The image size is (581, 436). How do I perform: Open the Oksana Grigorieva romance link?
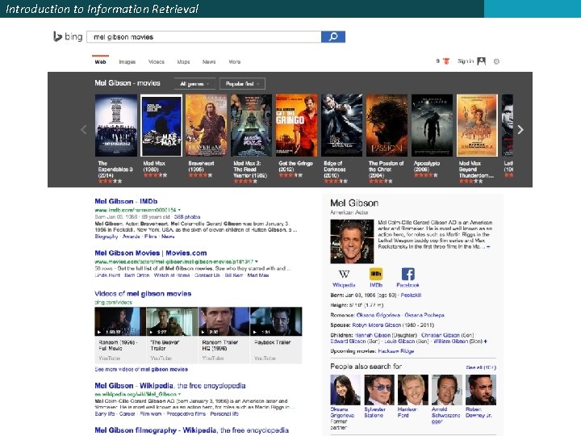pos(378,315)
